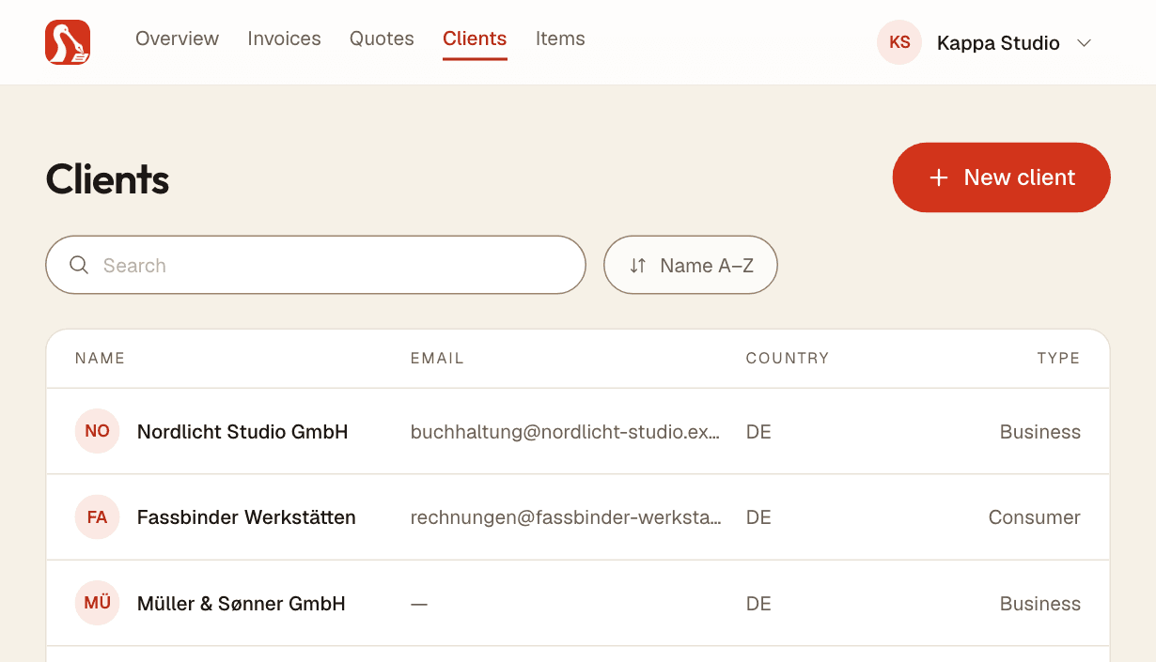Open the Müller & Sønner GmbH client

point(242,604)
